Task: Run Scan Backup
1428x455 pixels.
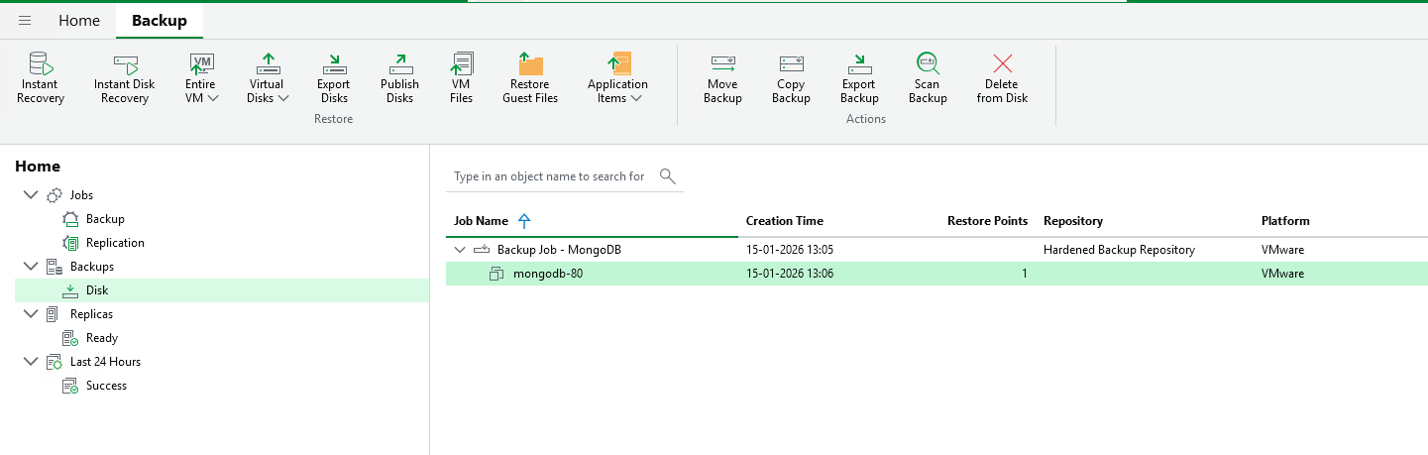Action: click(x=928, y=77)
